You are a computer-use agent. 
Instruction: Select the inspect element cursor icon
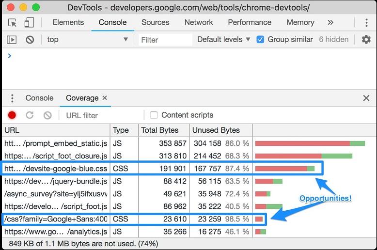[13, 23]
